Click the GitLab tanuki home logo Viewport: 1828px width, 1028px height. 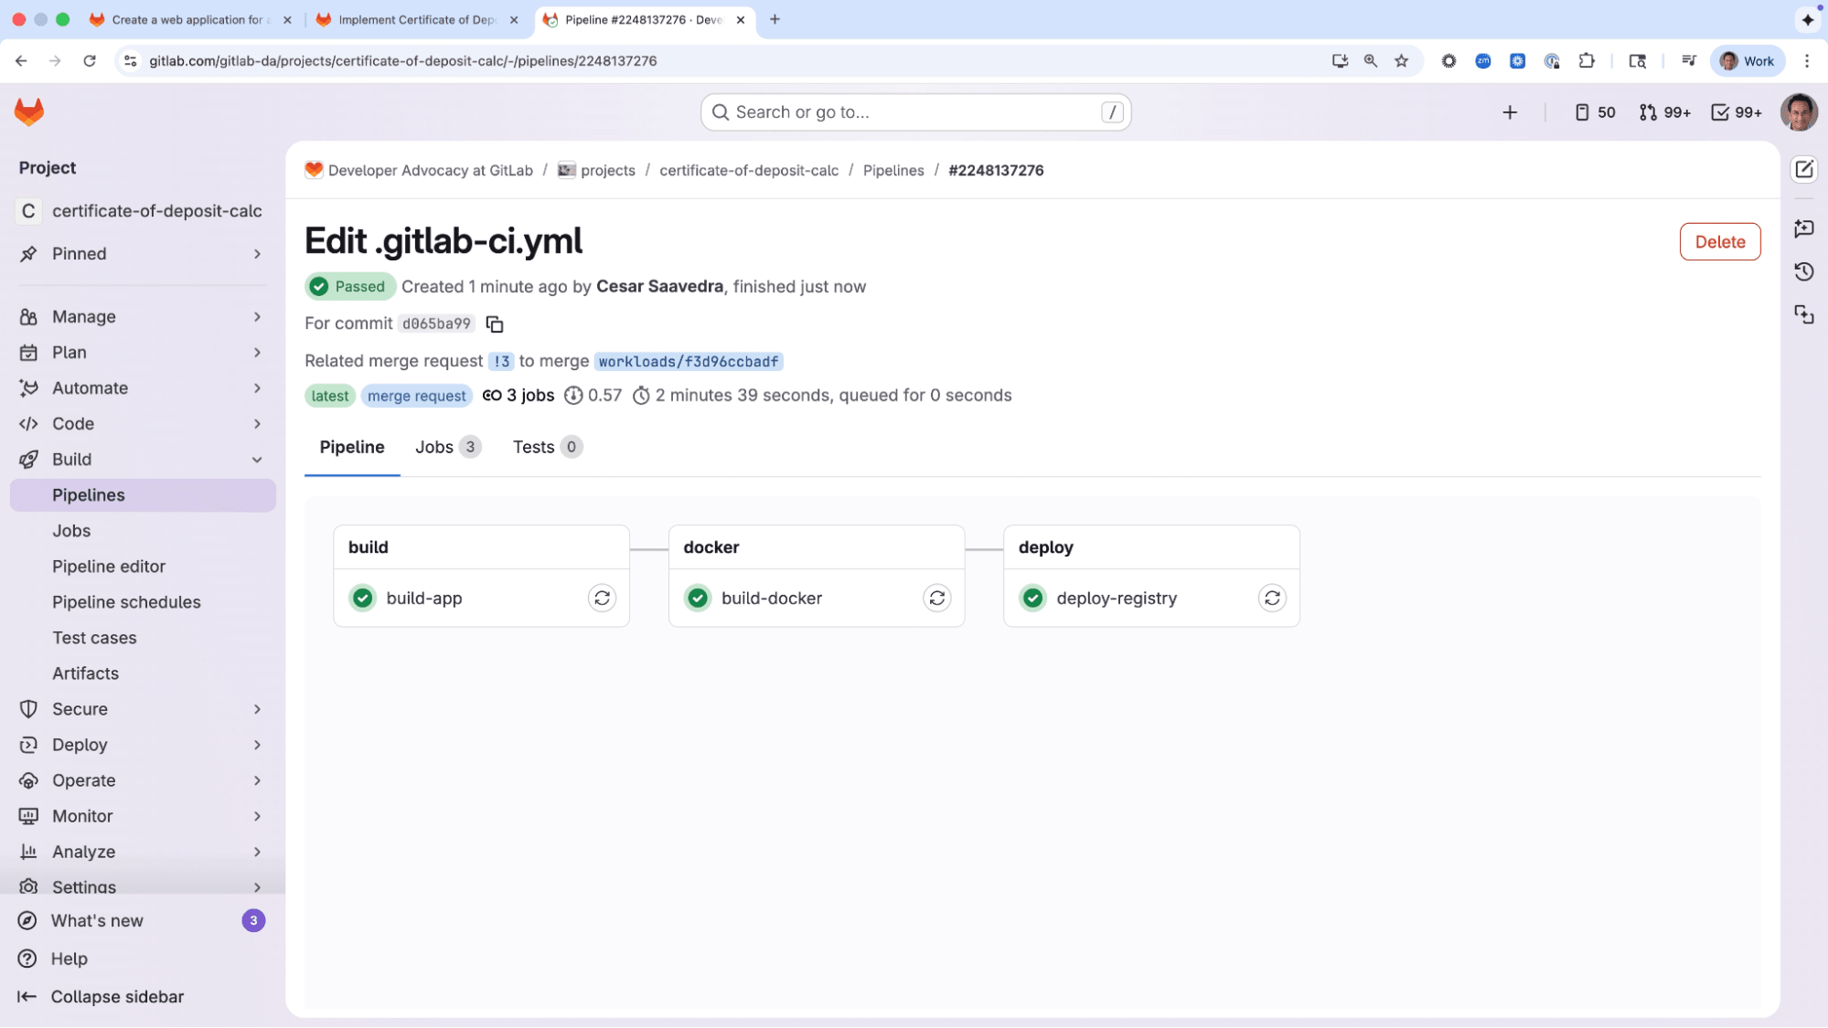29,112
